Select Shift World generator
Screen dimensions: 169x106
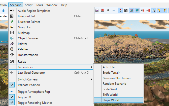pos(118,95)
